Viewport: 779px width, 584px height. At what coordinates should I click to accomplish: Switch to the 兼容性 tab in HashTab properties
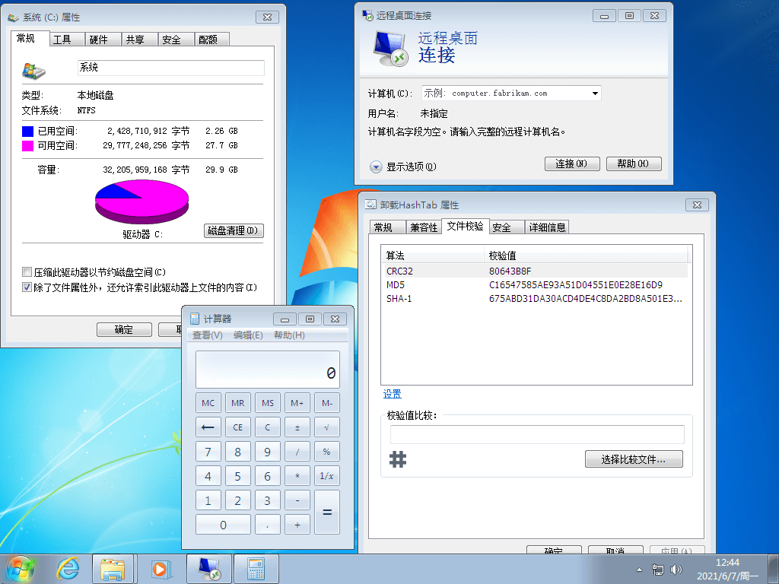click(x=424, y=227)
